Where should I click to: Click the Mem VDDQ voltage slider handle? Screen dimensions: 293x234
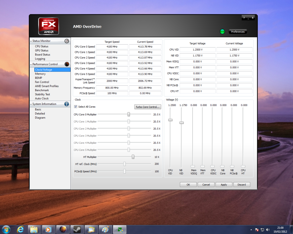click(x=193, y=166)
